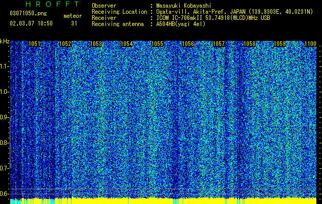Click the 0.7 kHz axis label
Viewport: 322px width, 204px height.
click(4, 168)
